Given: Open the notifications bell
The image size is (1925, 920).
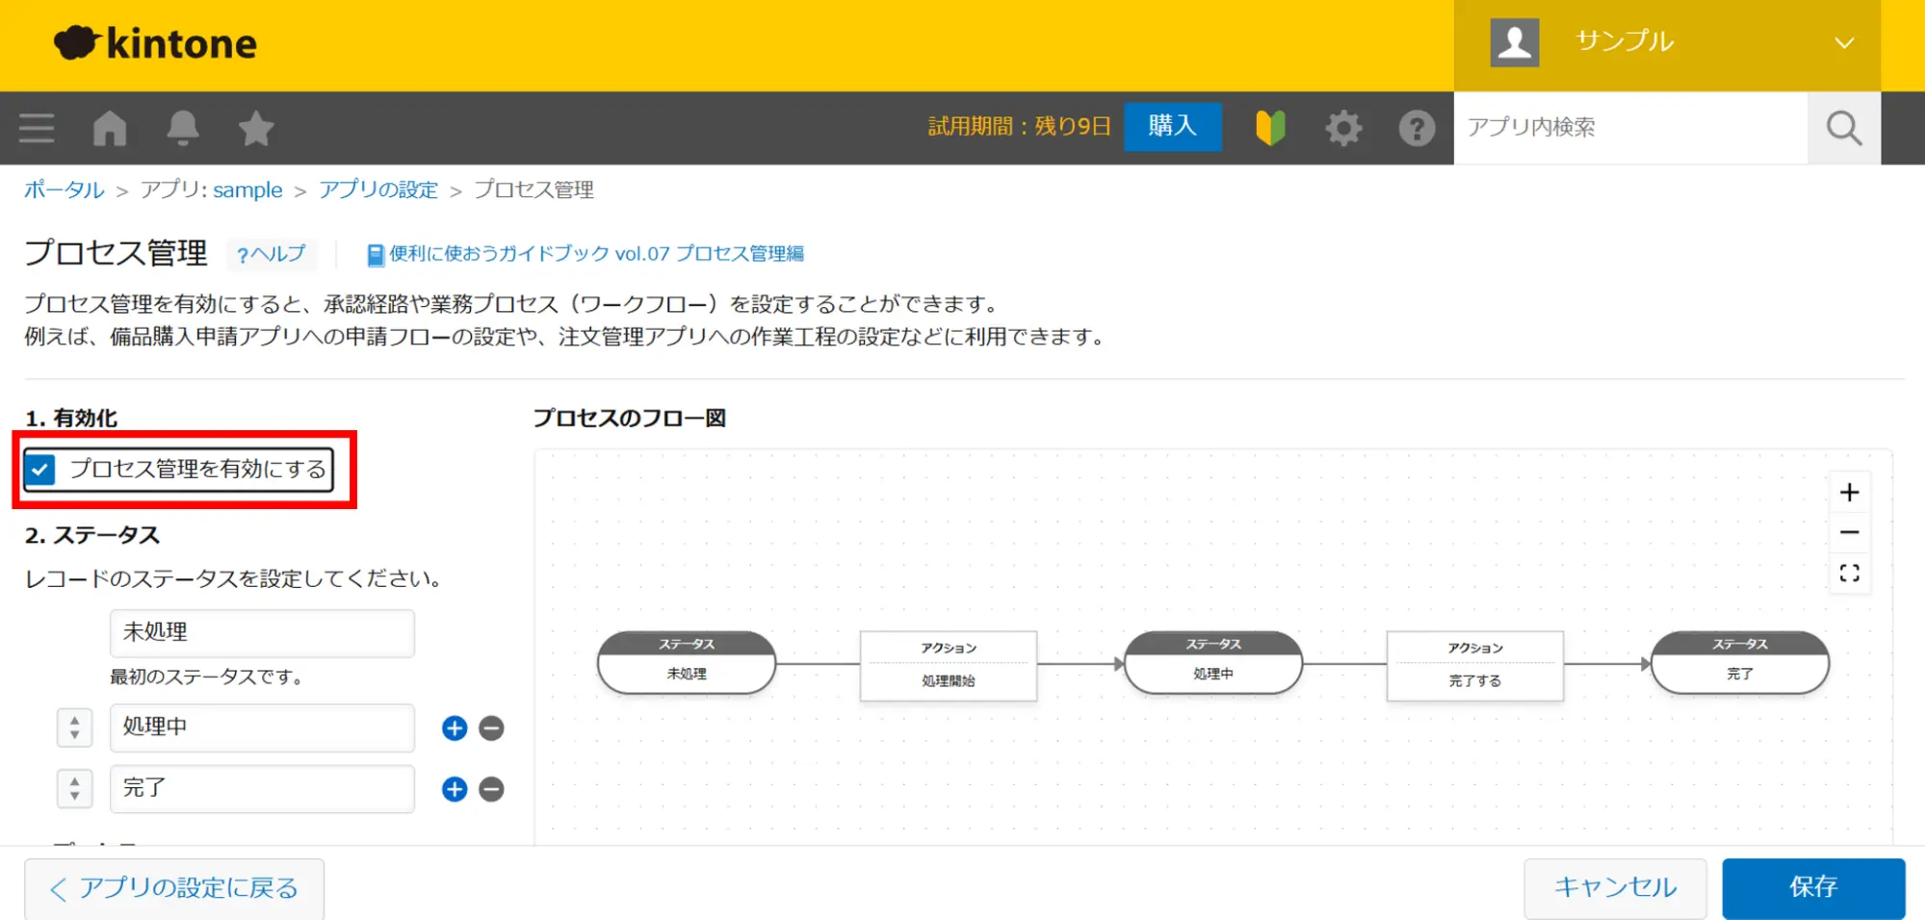Looking at the screenshot, I should 183,128.
